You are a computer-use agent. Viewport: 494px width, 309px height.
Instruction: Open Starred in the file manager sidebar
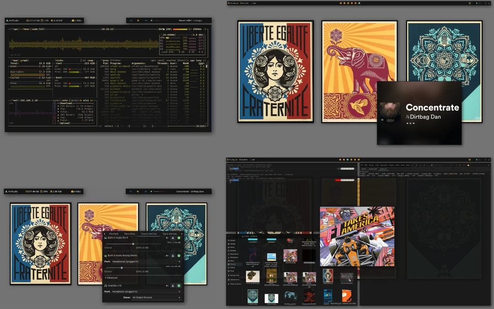point(231,244)
